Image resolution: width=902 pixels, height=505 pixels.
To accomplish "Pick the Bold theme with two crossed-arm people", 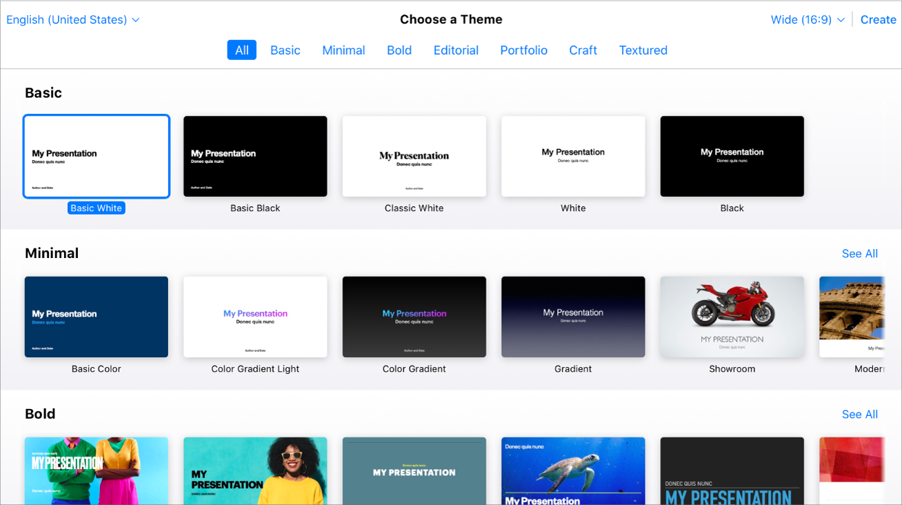I will pyautogui.click(x=97, y=471).
